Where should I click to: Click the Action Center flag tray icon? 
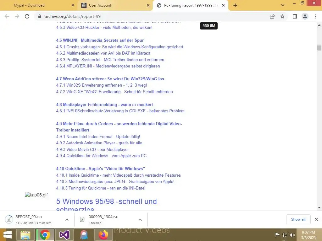click(277, 235)
